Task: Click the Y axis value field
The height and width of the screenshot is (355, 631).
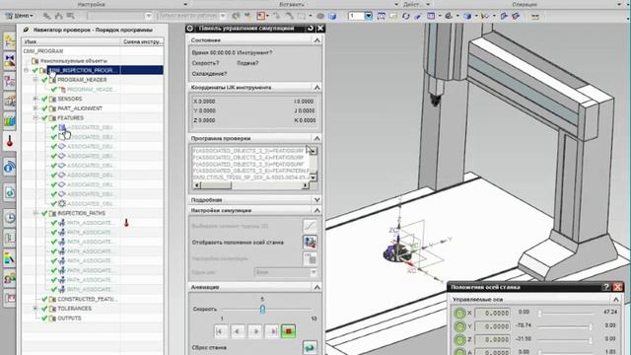Action: point(493,326)
